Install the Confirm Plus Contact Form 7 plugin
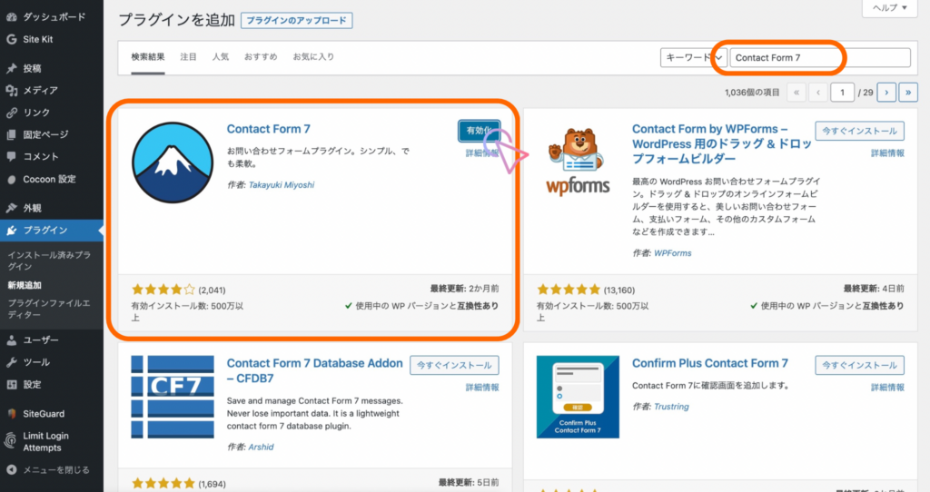Screen dimensions: 930x492 (x=859, y=365)
